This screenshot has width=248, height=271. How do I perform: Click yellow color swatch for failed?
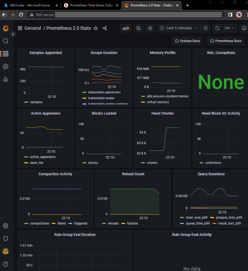point(53,224)
